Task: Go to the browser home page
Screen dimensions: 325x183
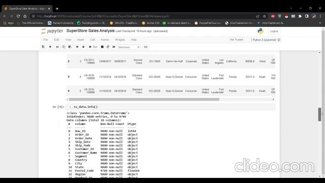Action: click(x=25, y=16)
